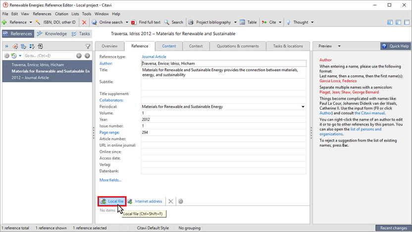Image resolution: width=412 pixels, height=232 pixels.
Task: Click into the Year field
Action: [224, 119]
